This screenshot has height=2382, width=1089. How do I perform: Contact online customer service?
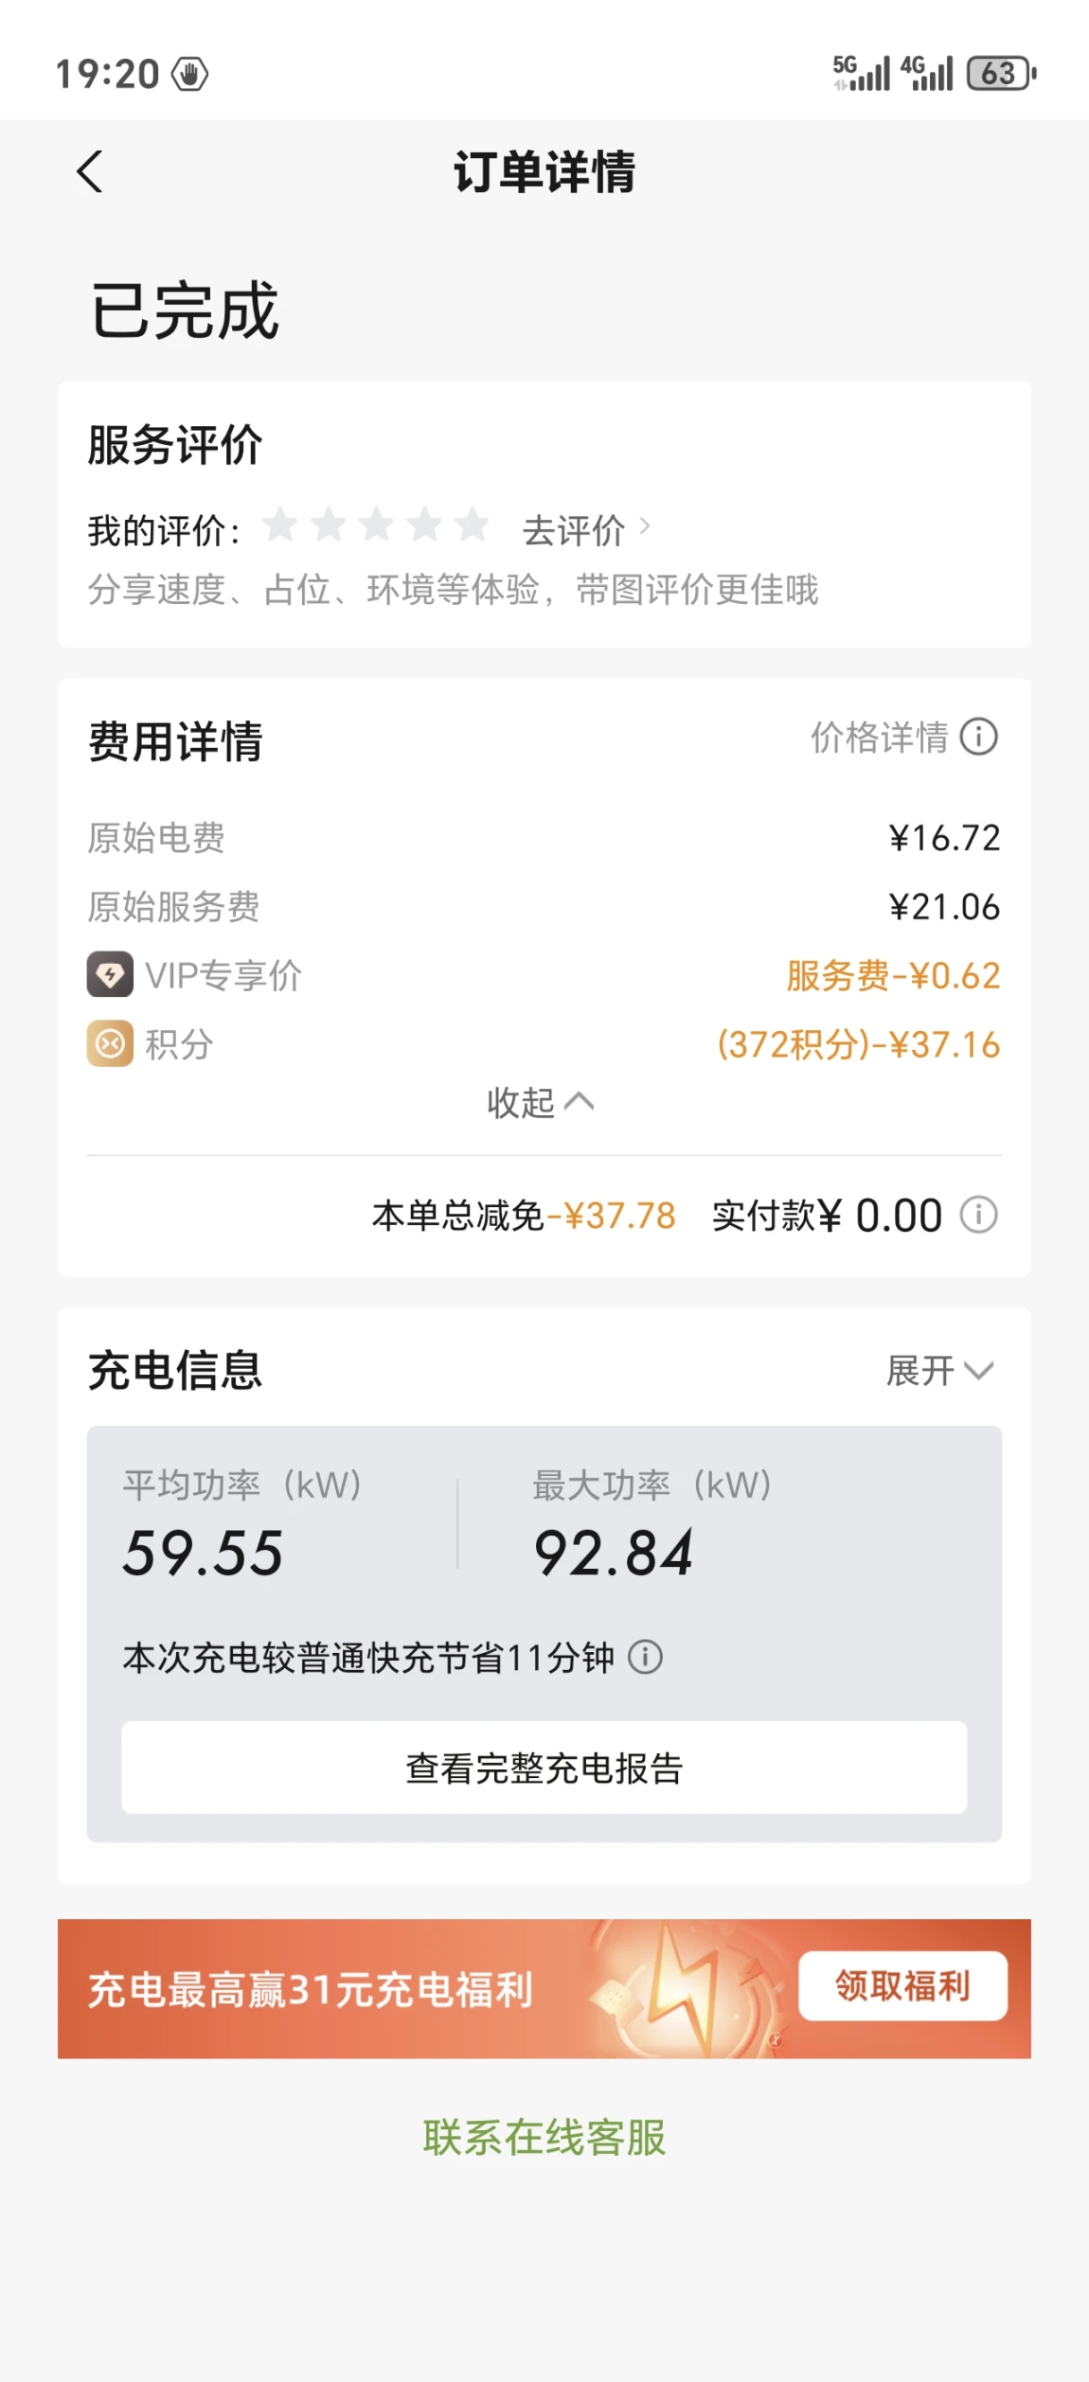(x=544, y=2138)
